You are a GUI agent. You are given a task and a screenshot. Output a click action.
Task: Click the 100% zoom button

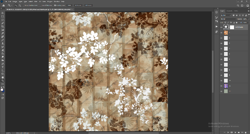69,5
